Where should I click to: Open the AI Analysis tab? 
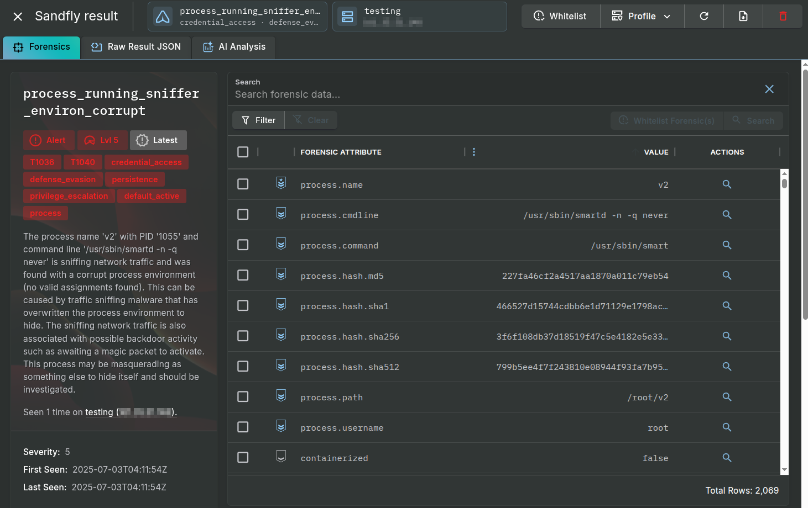tap(234, 47)
